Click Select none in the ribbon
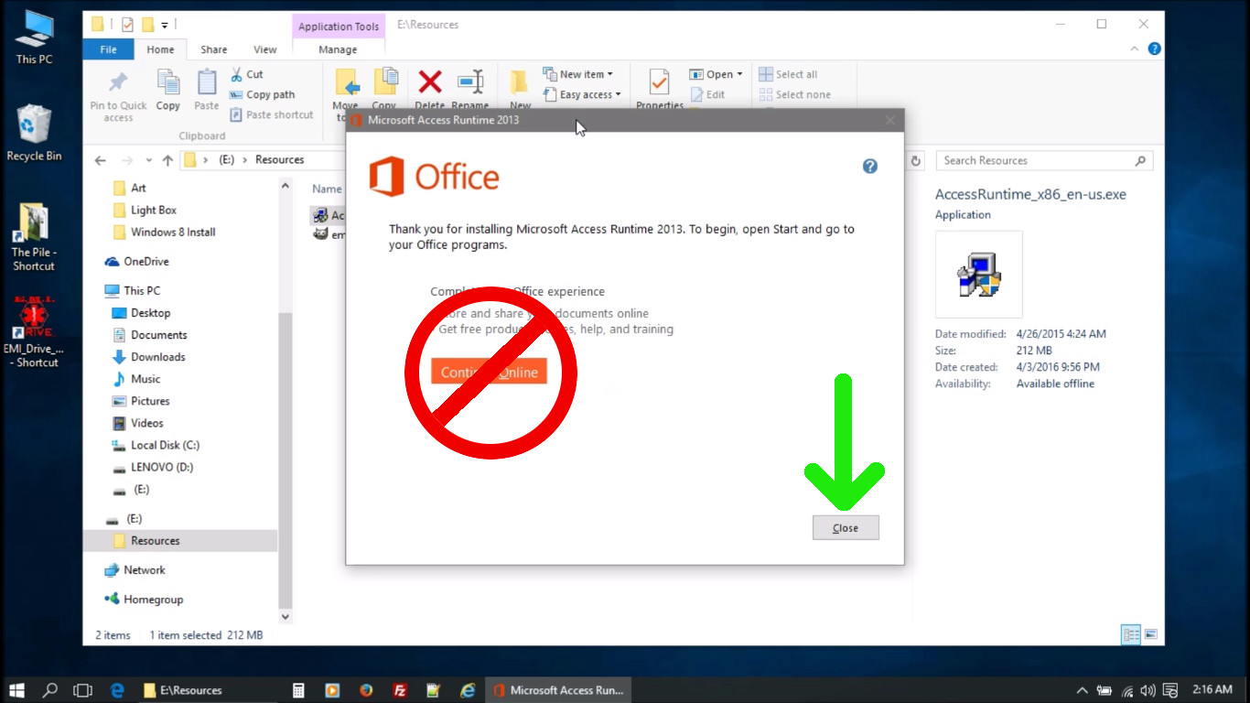 click(x=794, y=94)
